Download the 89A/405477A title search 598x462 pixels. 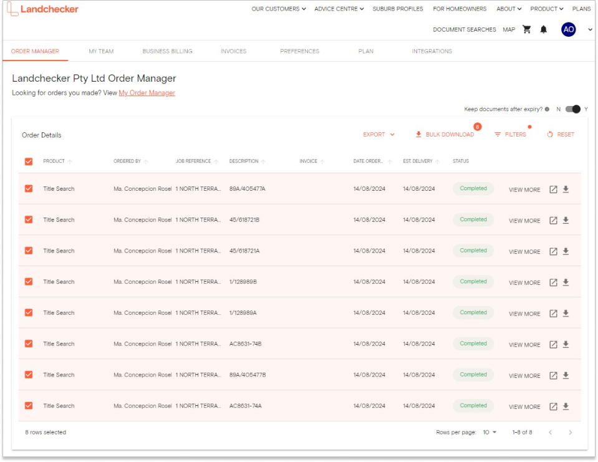[x=566, y=190]
